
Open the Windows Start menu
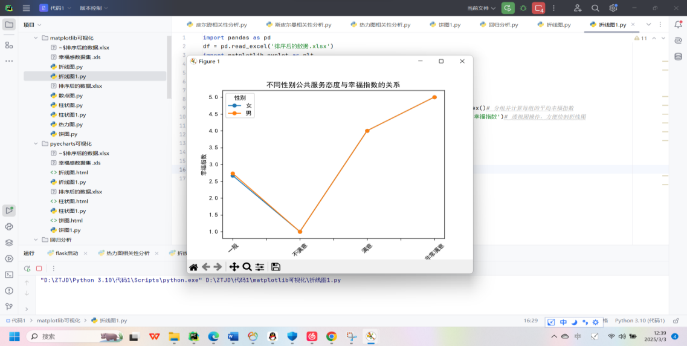pos(15,336)
